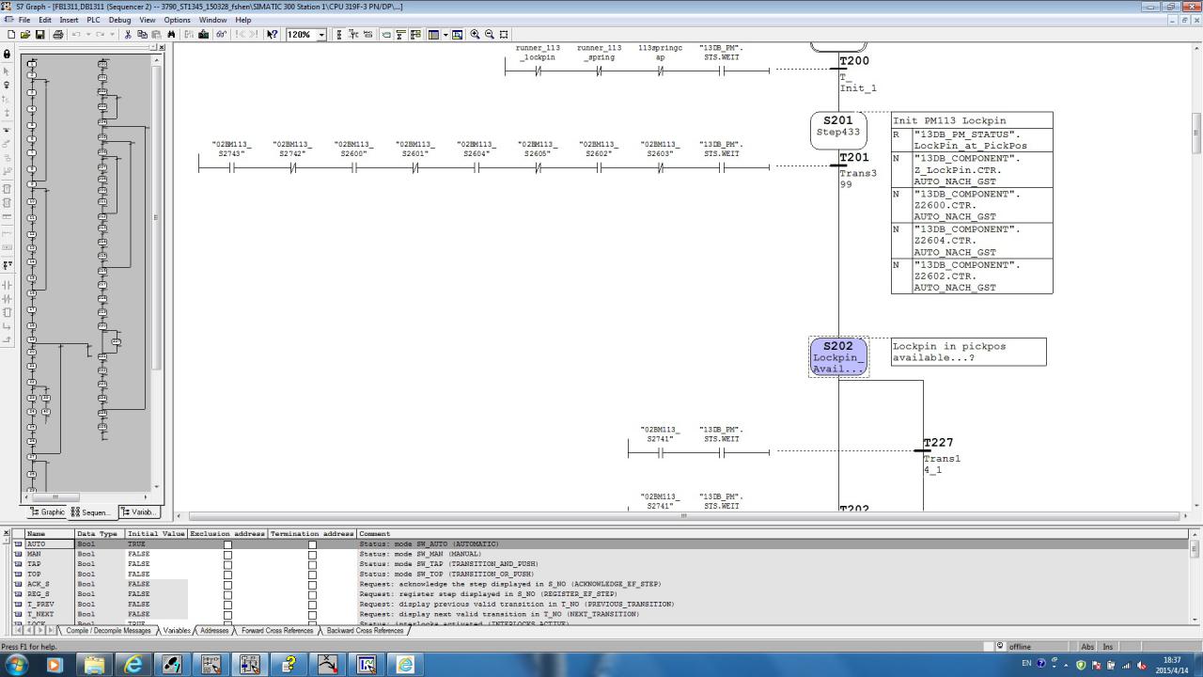The width and height of the screenshot is (1203, 677).
Task: Tick the Termination address checkbox for AUTO
Action: 312,544
